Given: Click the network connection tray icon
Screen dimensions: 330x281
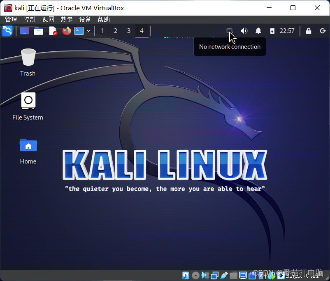Looking at the screenshot, I should click(x=230, y=31).
